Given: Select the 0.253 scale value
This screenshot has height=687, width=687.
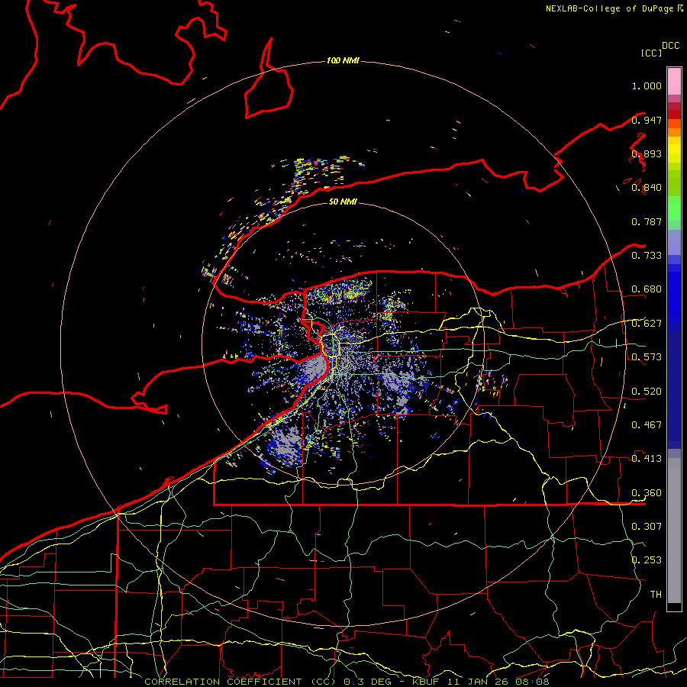Looking at the screenshot, I should click(x=647, y=560).
